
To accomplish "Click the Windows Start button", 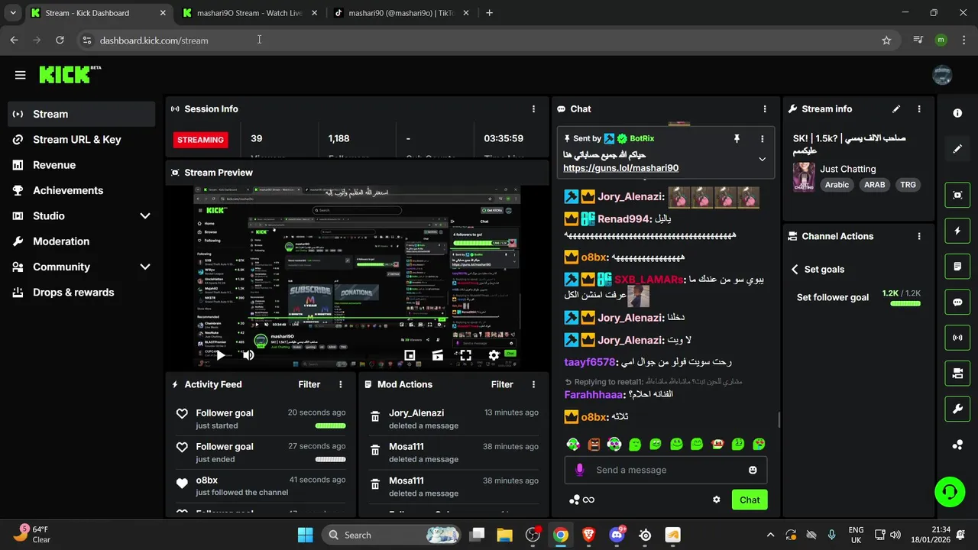I will point(305,535).
